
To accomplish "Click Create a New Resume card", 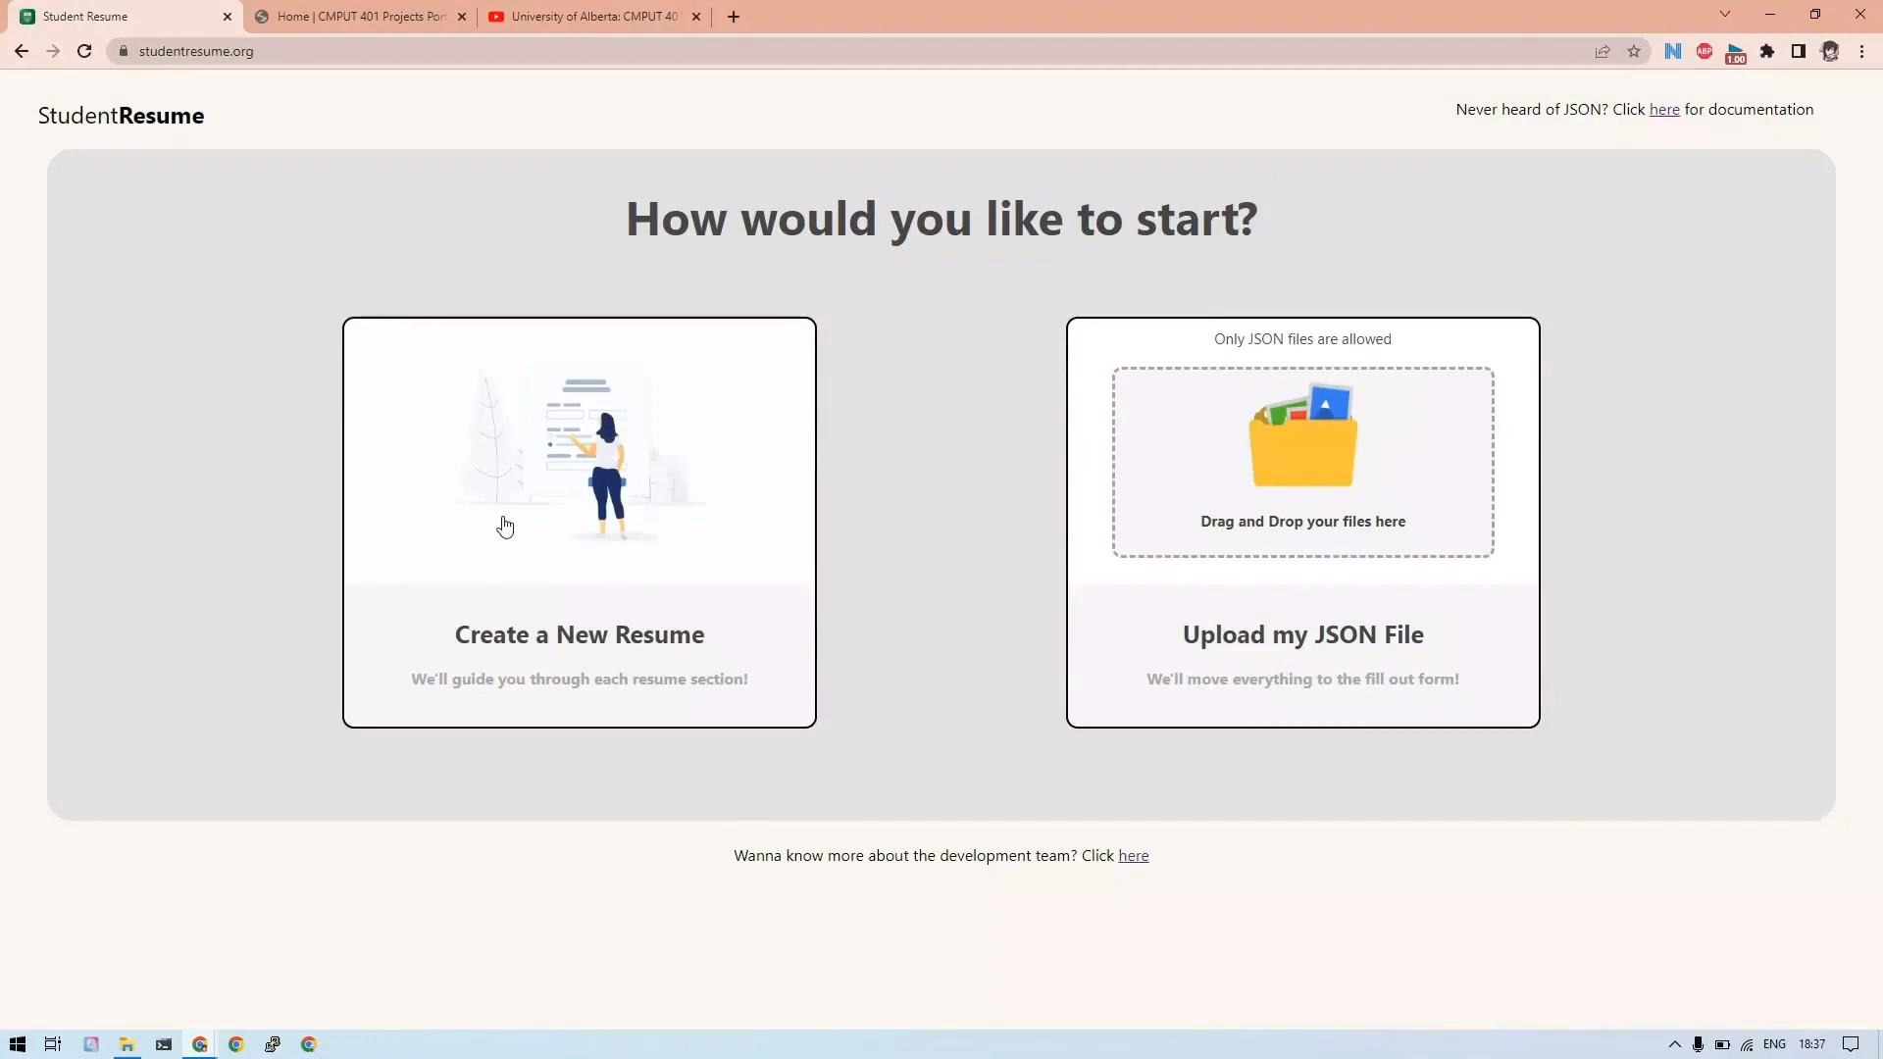I will coord(580,523).
